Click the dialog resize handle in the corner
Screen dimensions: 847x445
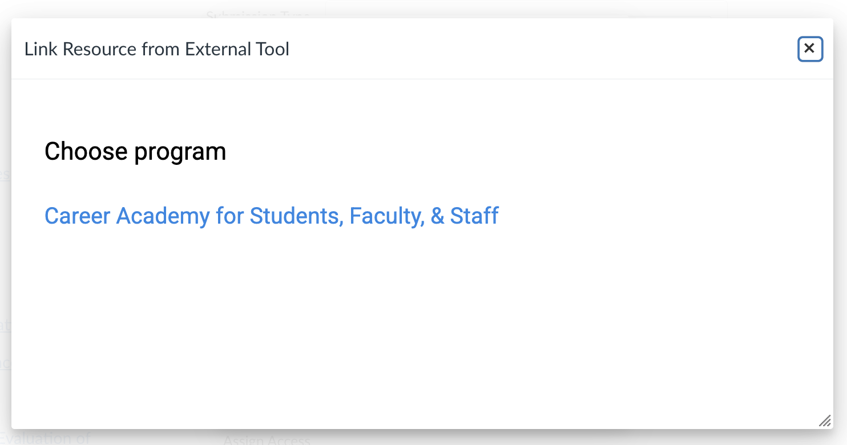pyautogui.click(x=825, y=421)
